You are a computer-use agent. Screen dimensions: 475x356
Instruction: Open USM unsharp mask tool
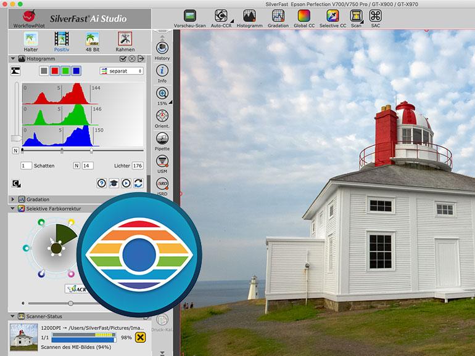click(162, 164)
